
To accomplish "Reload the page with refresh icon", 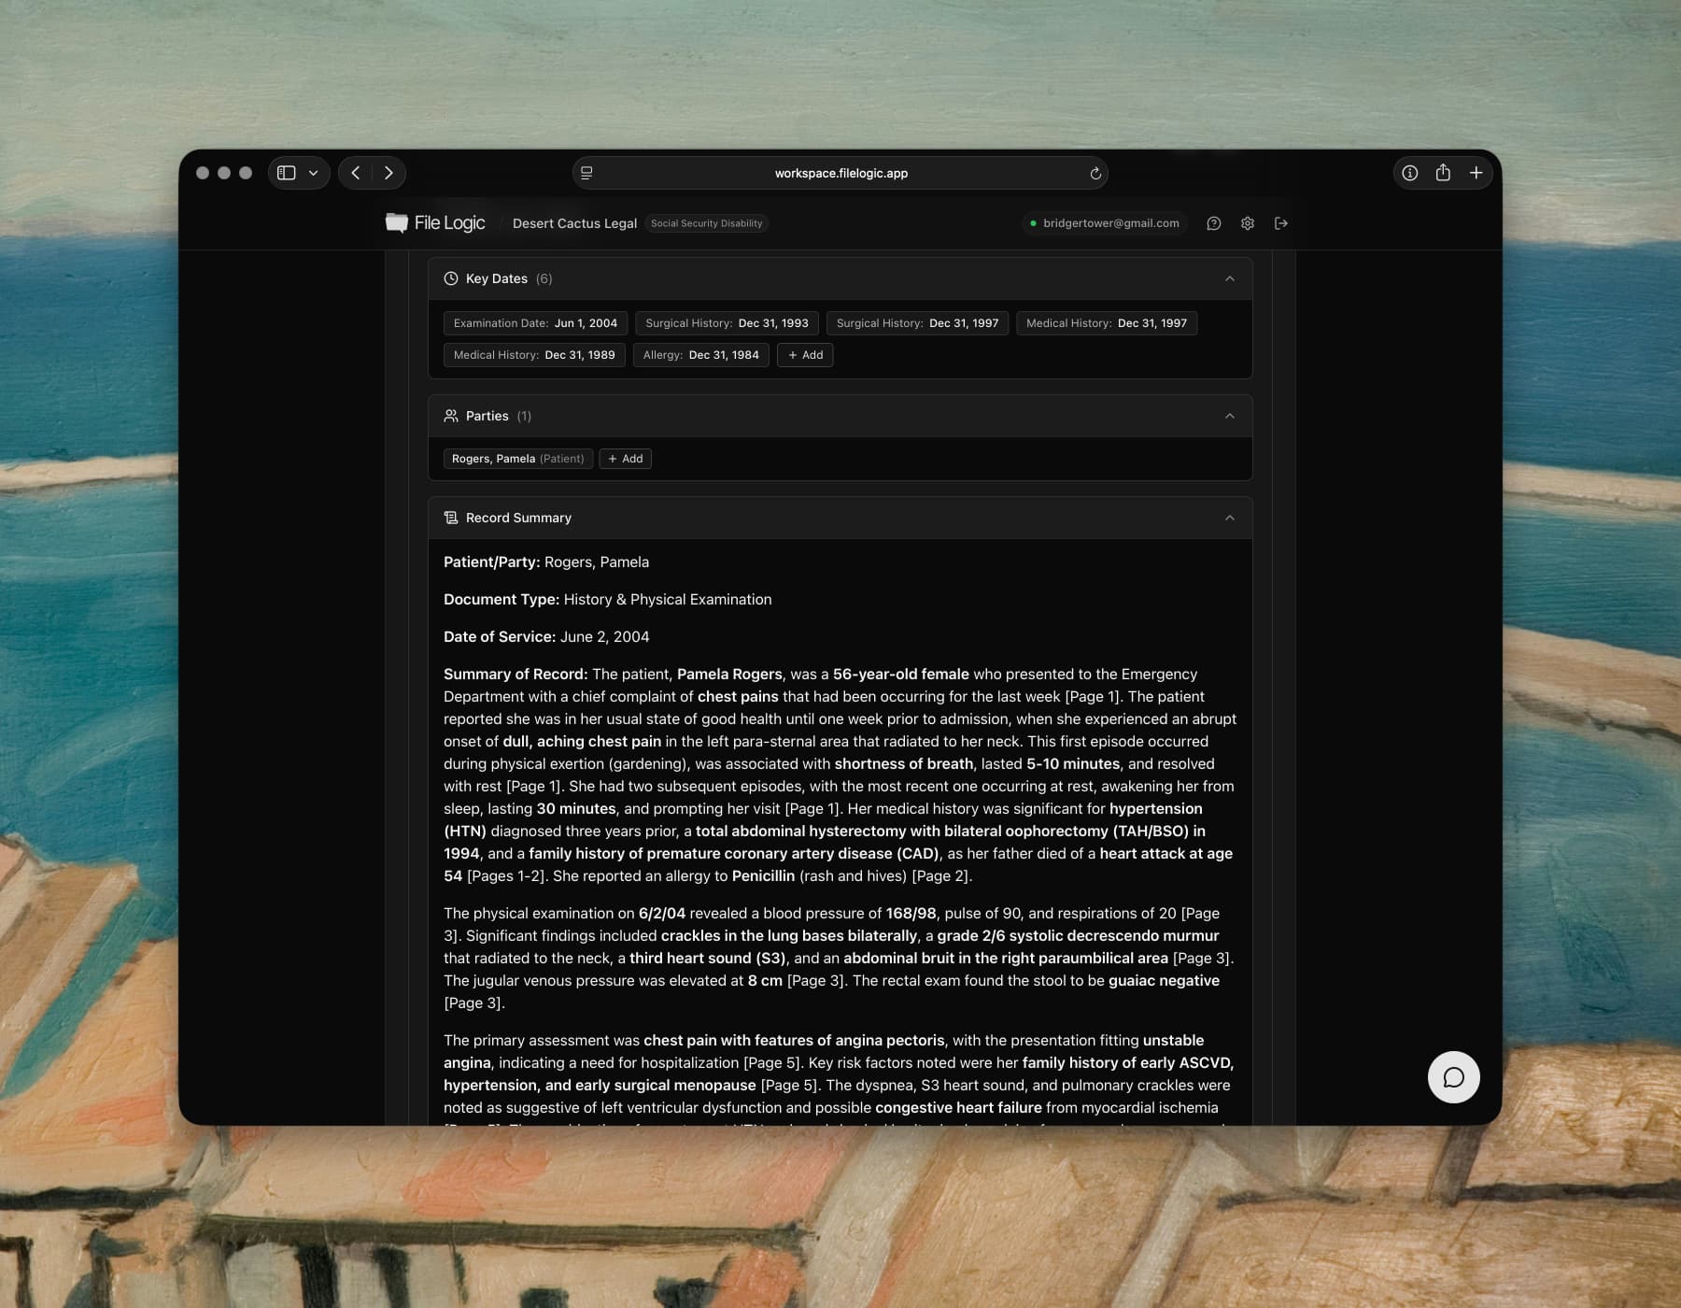I will click(x=1095, y=173).
